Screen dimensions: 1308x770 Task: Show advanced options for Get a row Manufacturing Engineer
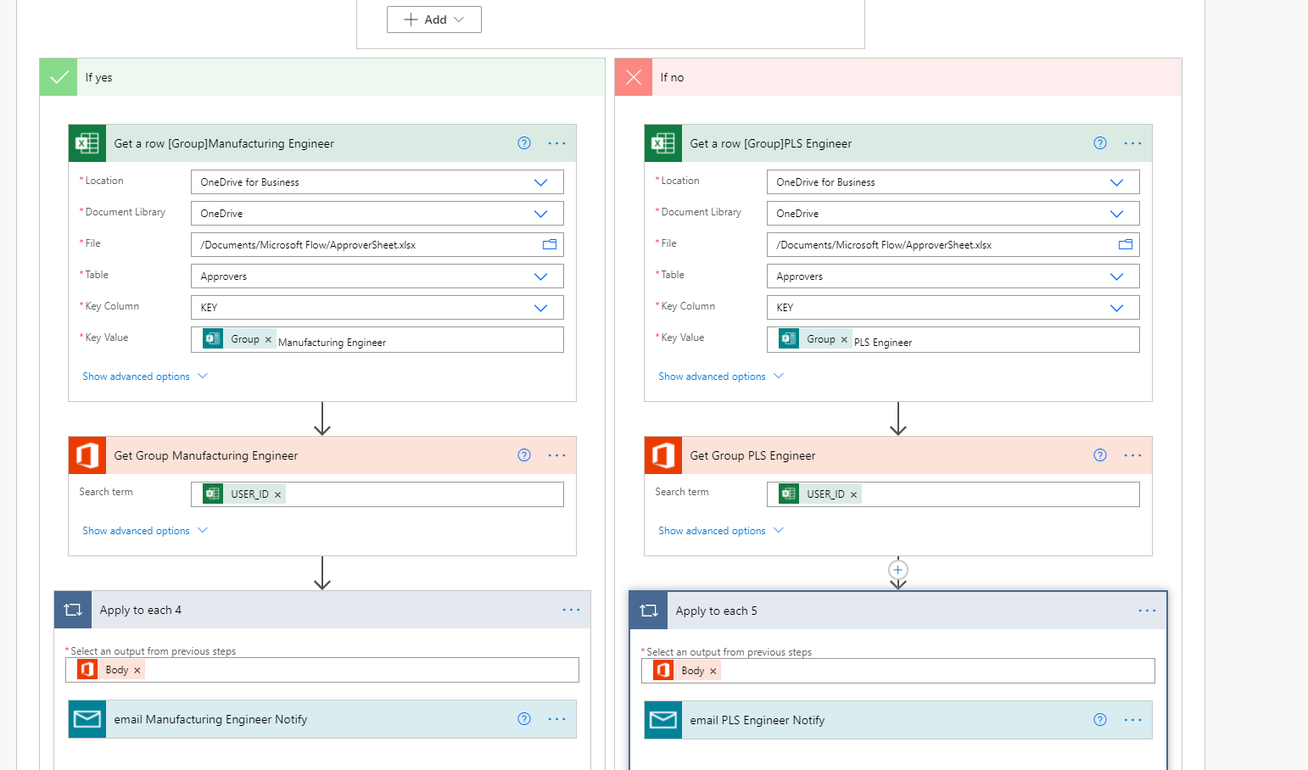click(x=145, y=377)
